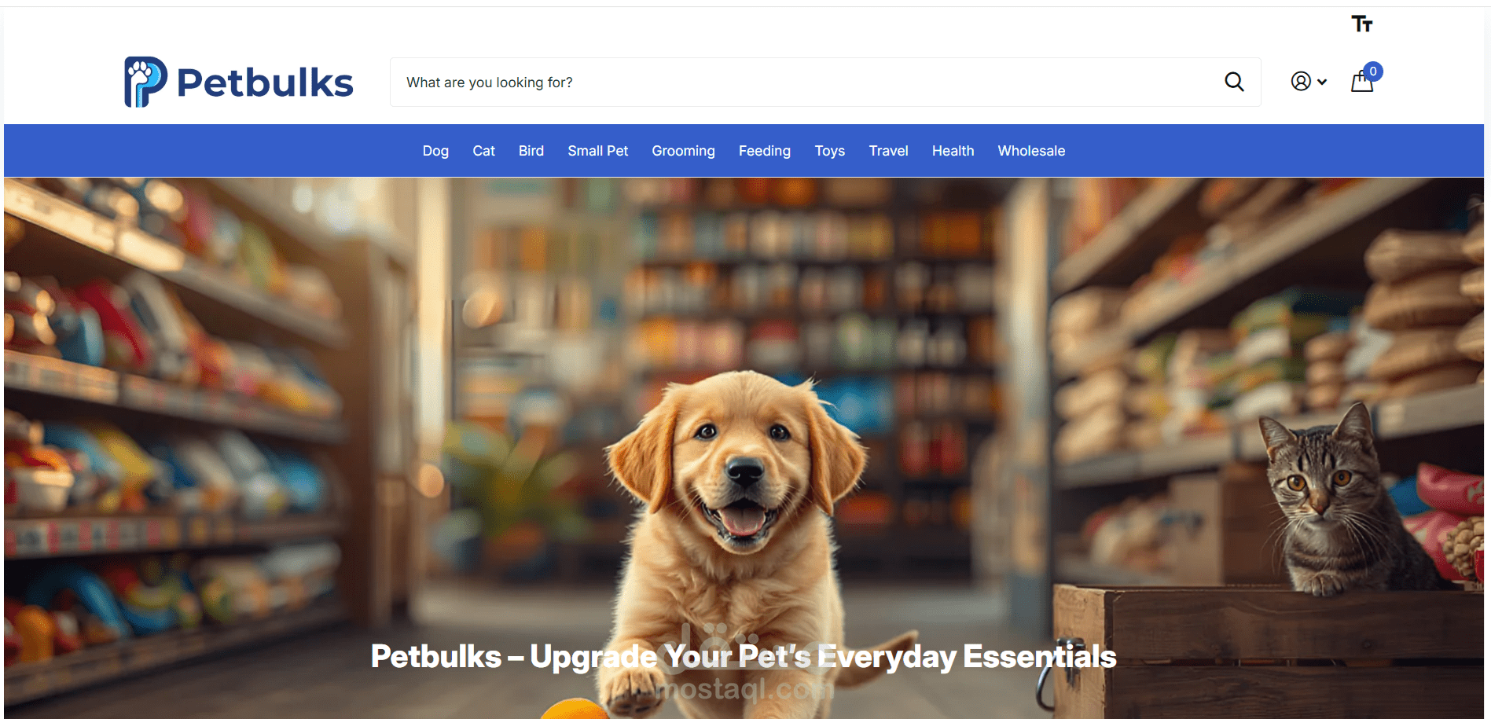This screenshot has height=719, width=1491.
Task: Open the Toys category
Action: (830, 151)
